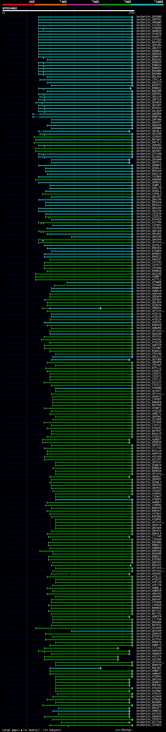
Task: Select the UniRef100_B5LAU0 label
Action: click(149, 77)
